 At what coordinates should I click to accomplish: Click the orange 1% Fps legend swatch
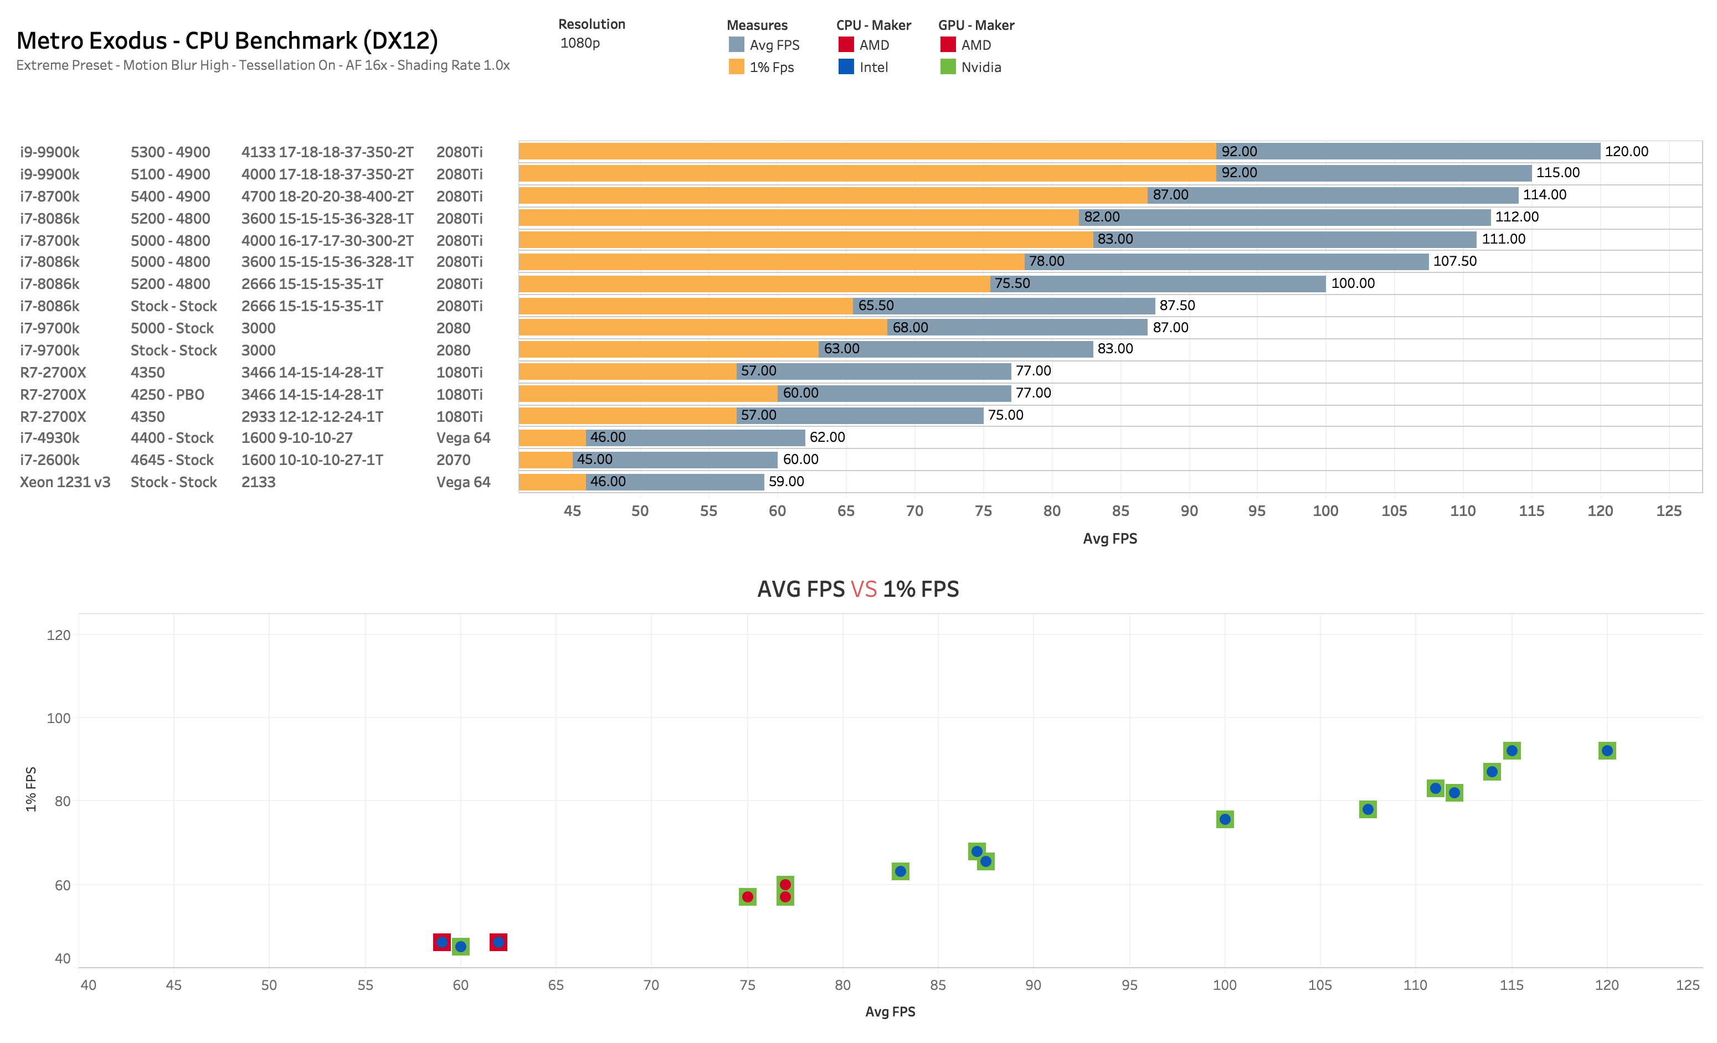click(x=736, y=67)
